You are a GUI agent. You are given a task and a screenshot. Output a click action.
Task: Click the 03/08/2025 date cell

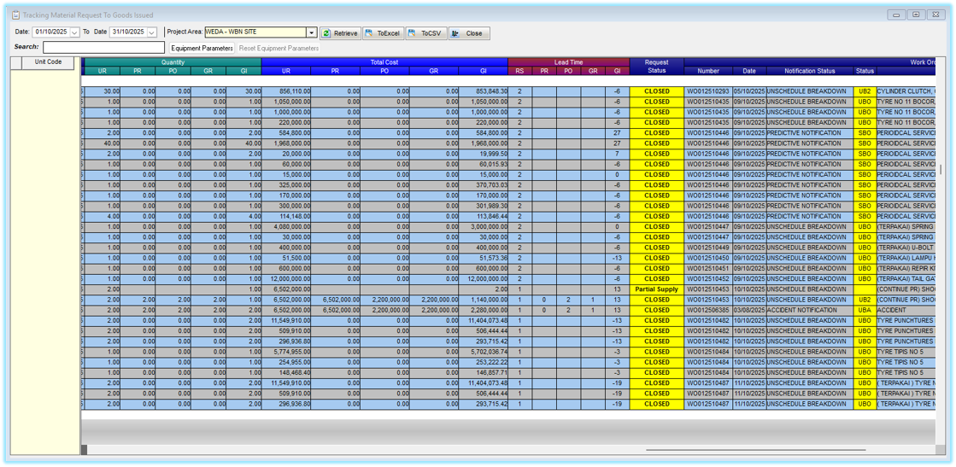[x=749, y=310]
